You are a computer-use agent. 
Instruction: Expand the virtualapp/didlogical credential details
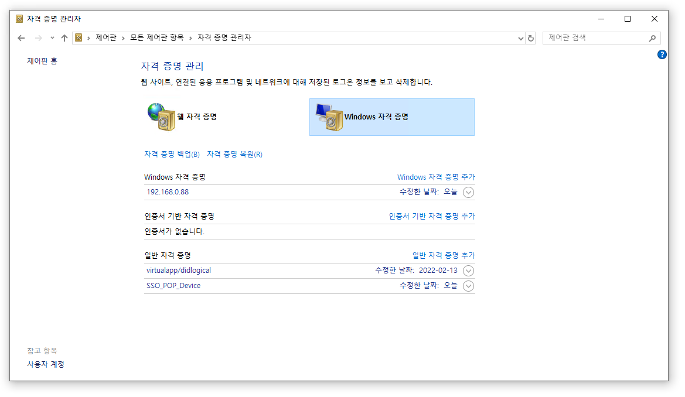pyautogui.click(x=468, y=271)
